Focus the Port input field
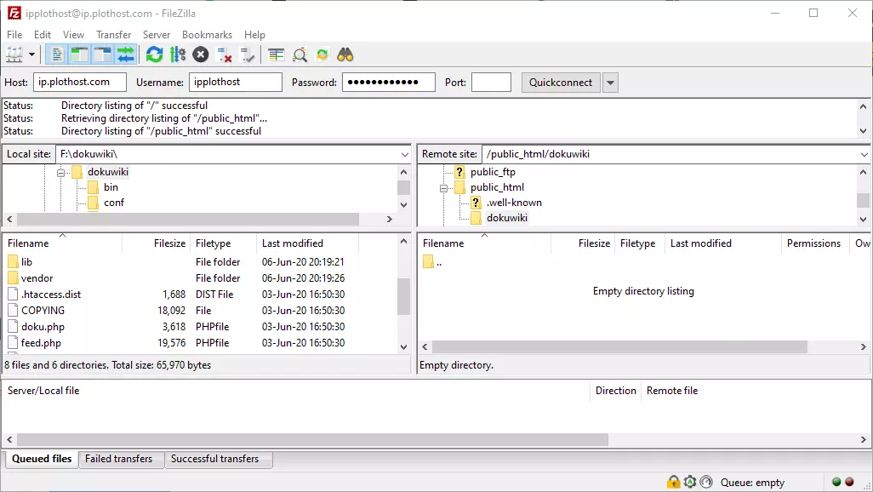 pyautogui.click(x=491, y=82)
